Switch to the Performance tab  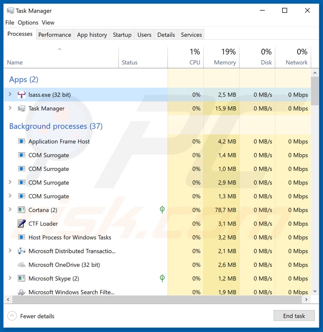(55, 35)
